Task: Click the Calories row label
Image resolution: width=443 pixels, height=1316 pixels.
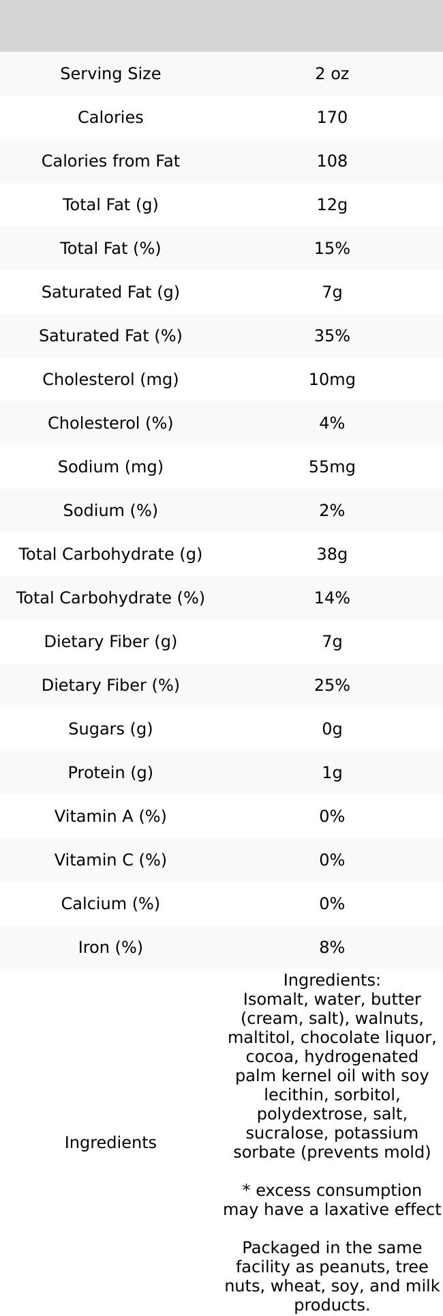Action: pos(110,117)
